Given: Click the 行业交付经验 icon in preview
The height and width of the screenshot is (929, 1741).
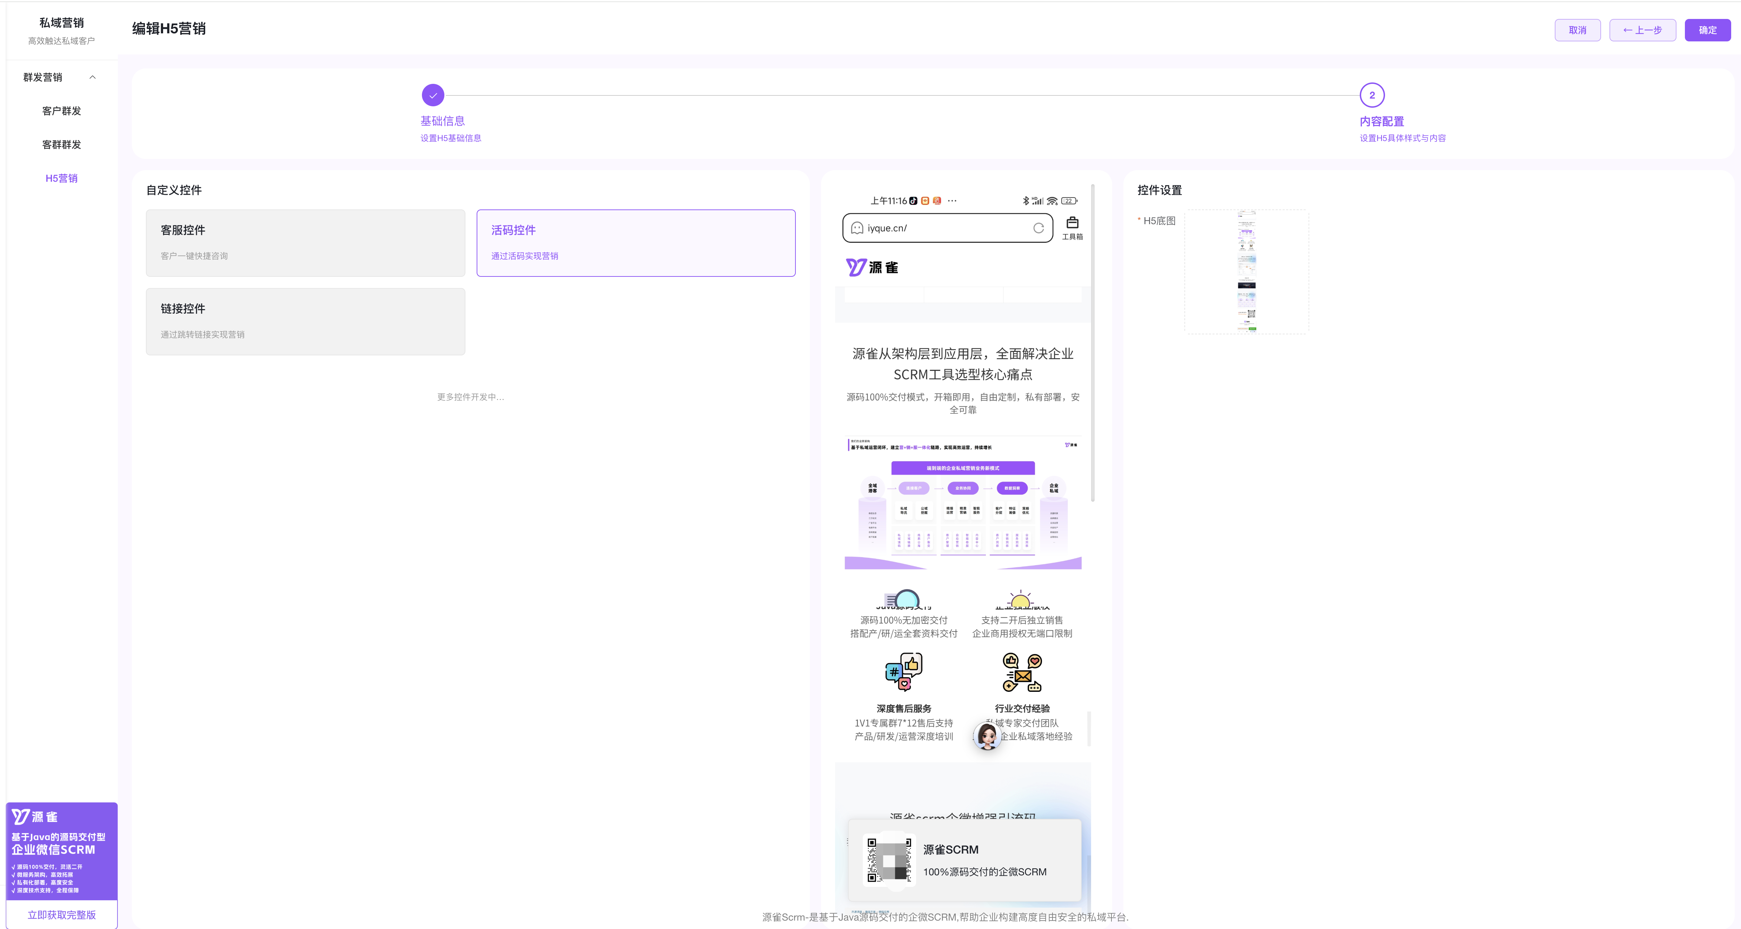Looking at the screenshot, I should pos(1022,671).
